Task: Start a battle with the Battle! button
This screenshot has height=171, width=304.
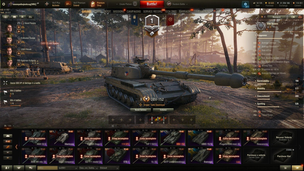Action: coord(152,4)
